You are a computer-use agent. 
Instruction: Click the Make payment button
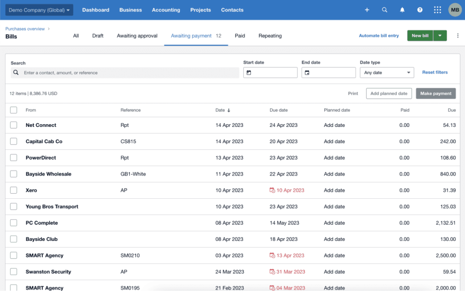435,93
